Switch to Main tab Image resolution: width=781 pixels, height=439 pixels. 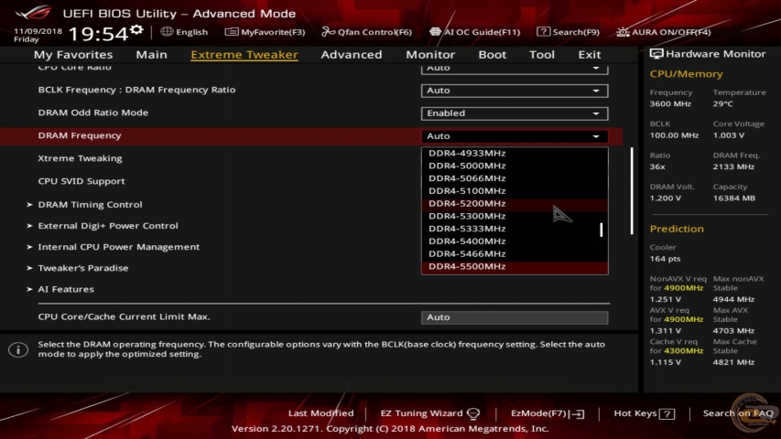click(151, 54)
